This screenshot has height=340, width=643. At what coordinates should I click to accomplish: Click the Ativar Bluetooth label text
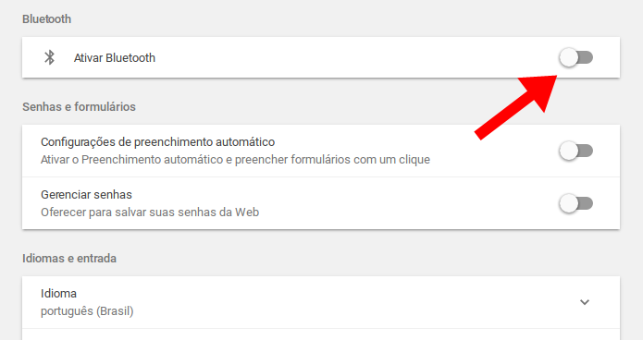click(115, 58)
